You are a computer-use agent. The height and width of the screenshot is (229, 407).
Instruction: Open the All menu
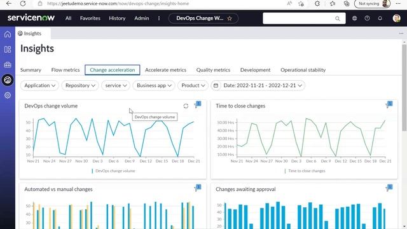click(68, 18)
